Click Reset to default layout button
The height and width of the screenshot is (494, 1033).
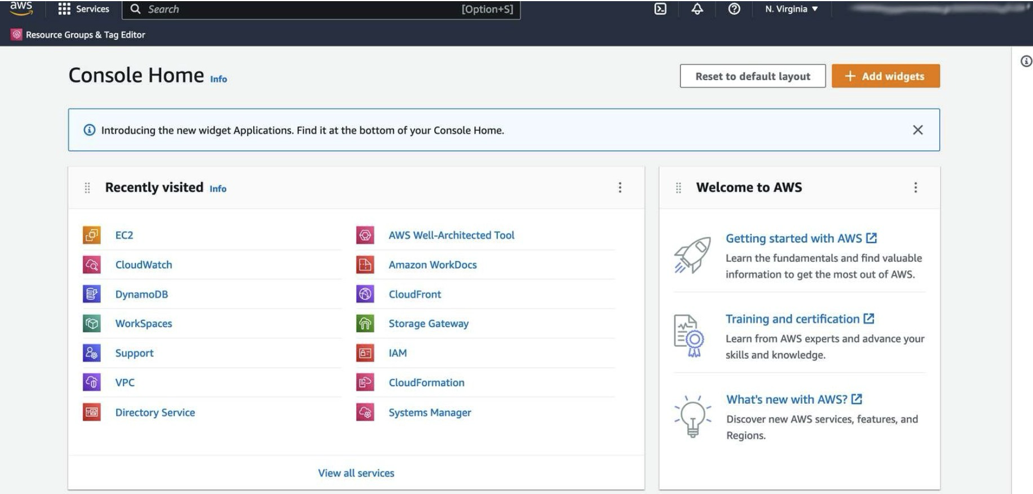[752, 76]
